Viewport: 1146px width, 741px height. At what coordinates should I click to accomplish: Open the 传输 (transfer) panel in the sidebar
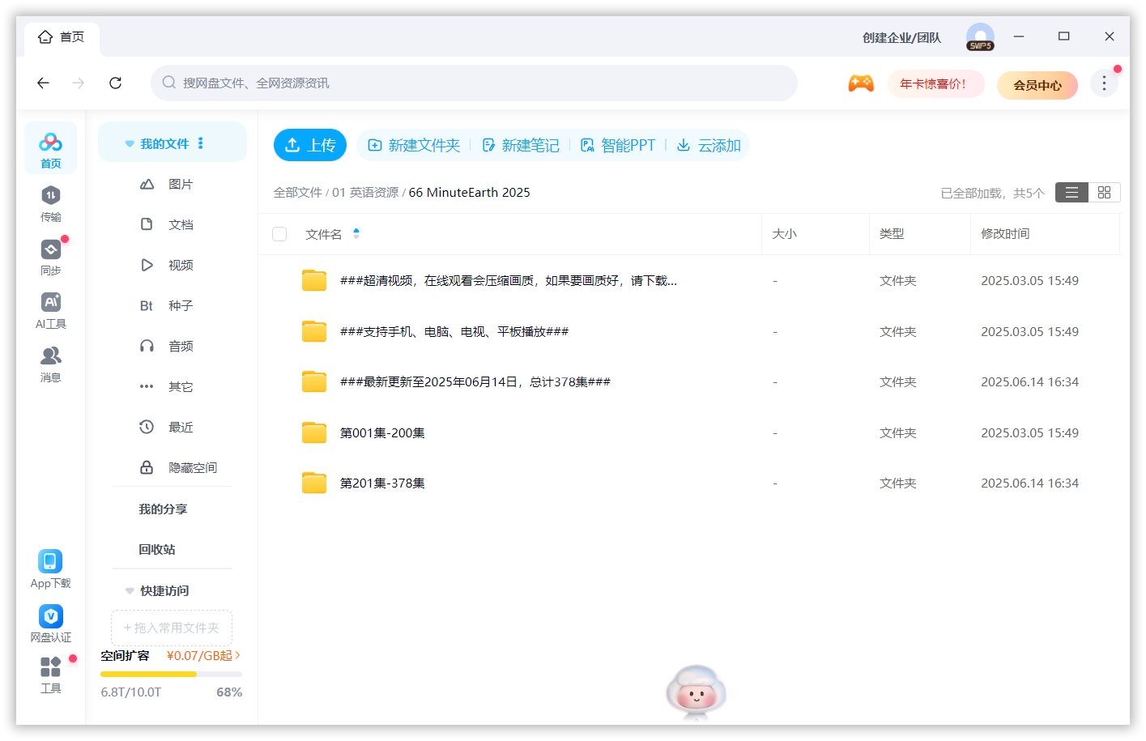point(50,202)
